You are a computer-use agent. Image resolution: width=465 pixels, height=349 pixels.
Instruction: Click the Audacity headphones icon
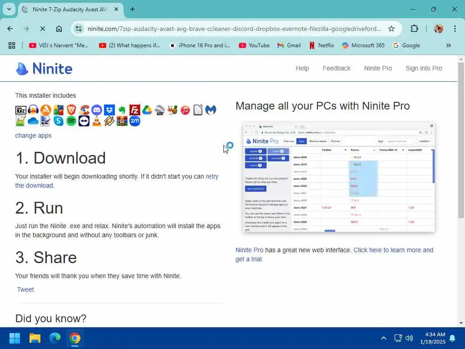[33, 110]
